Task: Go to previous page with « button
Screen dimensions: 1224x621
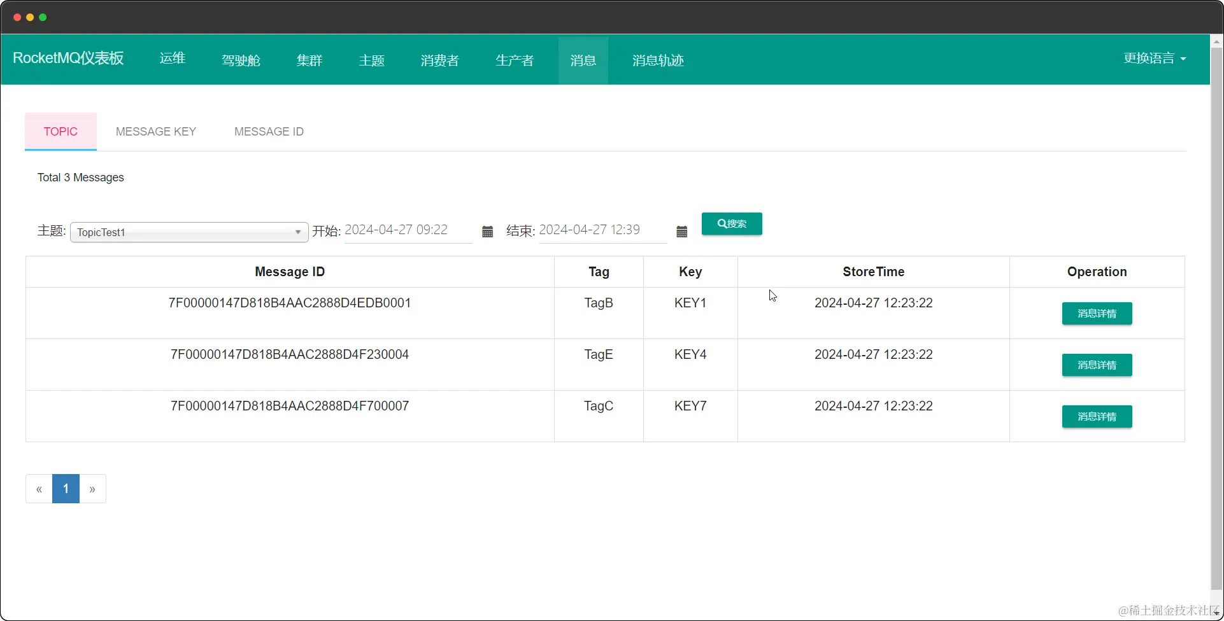Action: click(x=39, y=489)
